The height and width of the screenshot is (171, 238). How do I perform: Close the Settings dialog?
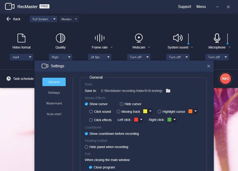click(209, 66)
